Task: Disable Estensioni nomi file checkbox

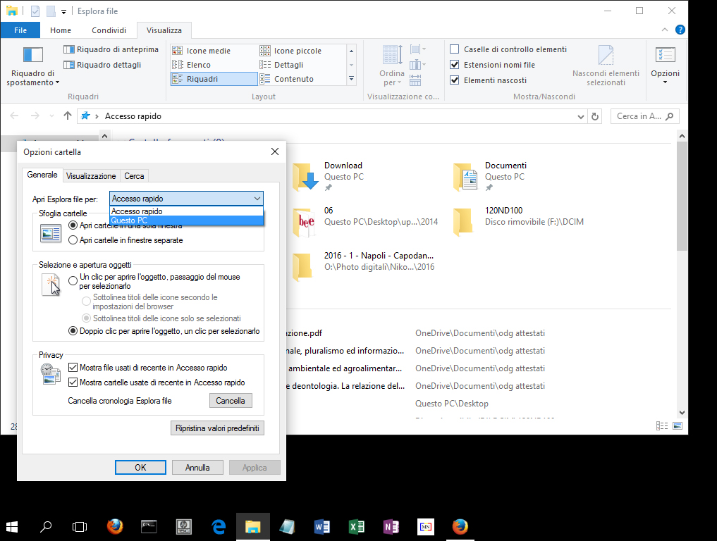Action: point(454,64)
